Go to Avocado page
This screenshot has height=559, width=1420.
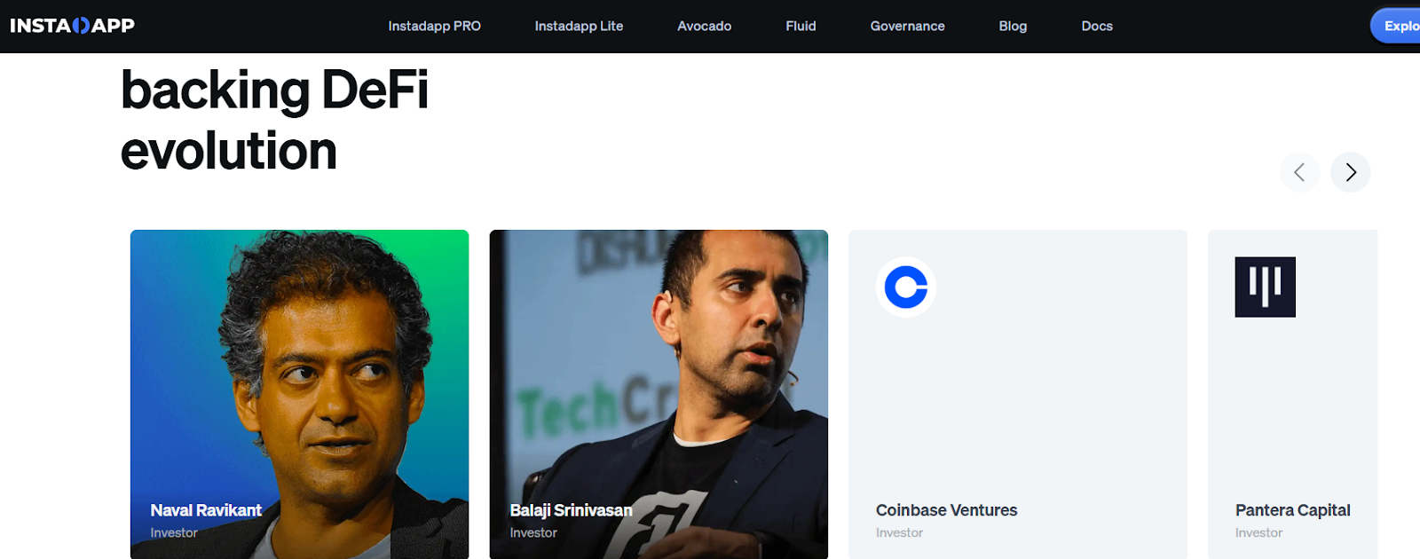(x=704, y=26)
